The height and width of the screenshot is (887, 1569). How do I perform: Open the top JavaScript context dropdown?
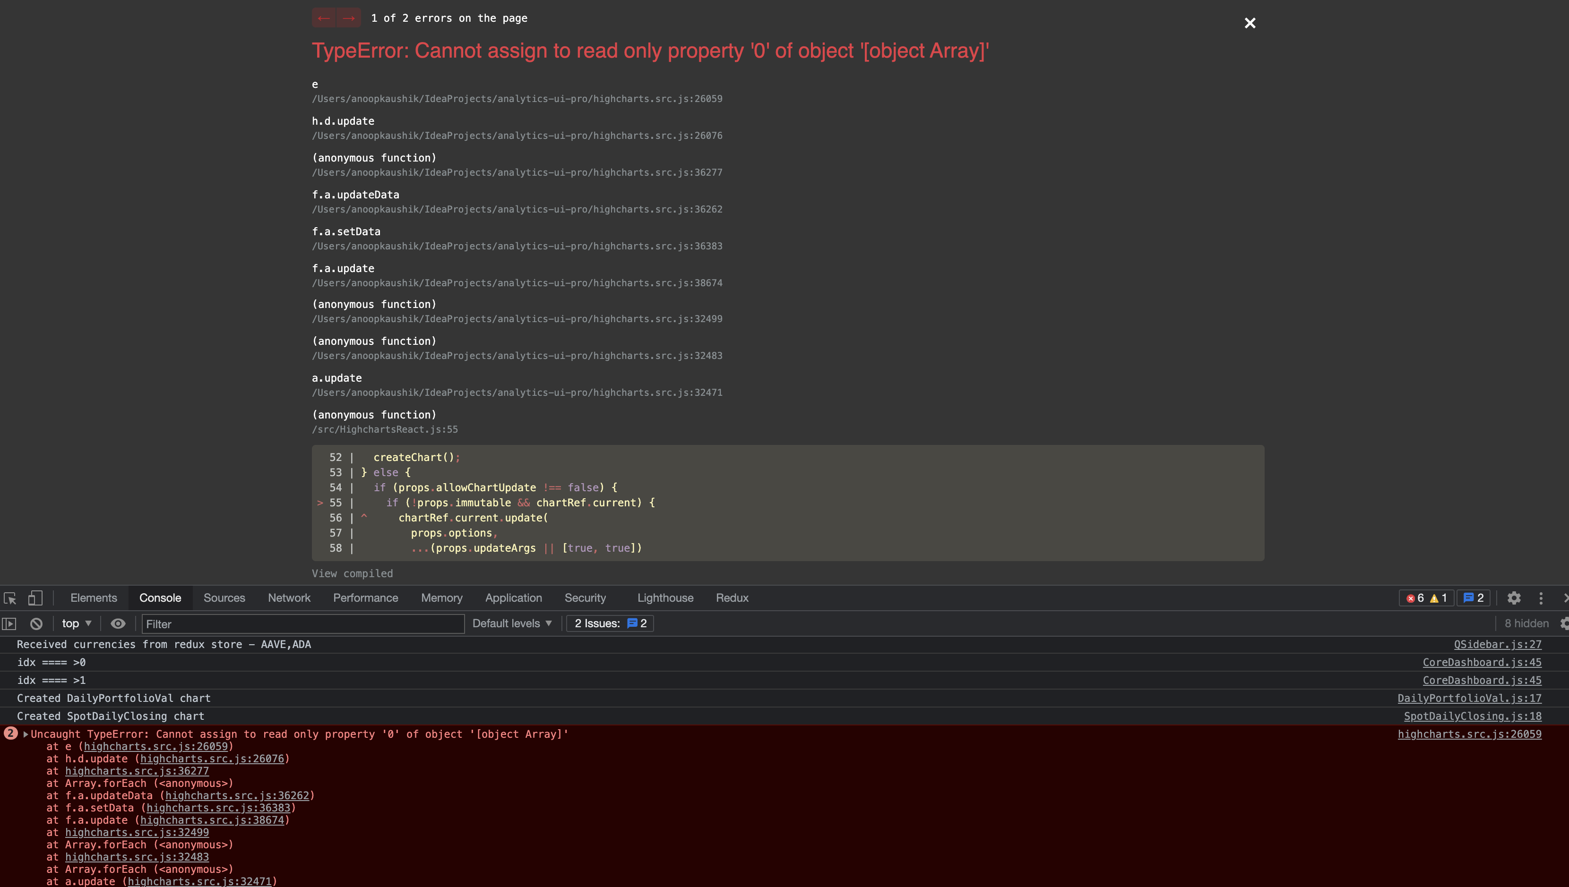click(x=76, y=624)
